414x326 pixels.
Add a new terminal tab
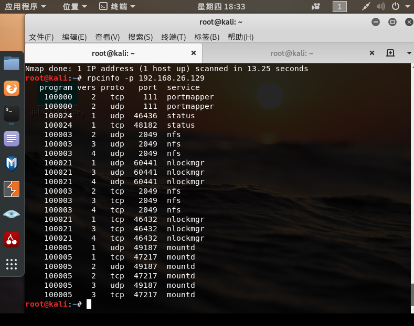click(x=390, y=53)
